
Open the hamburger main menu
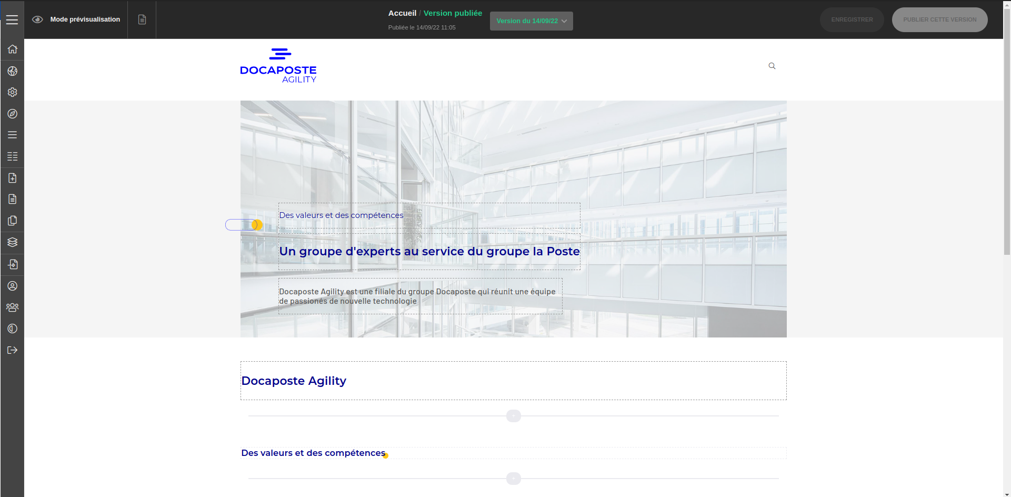point(12,19)
